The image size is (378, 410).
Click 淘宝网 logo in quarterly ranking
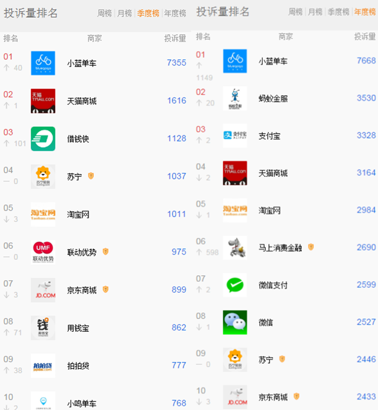43,214
